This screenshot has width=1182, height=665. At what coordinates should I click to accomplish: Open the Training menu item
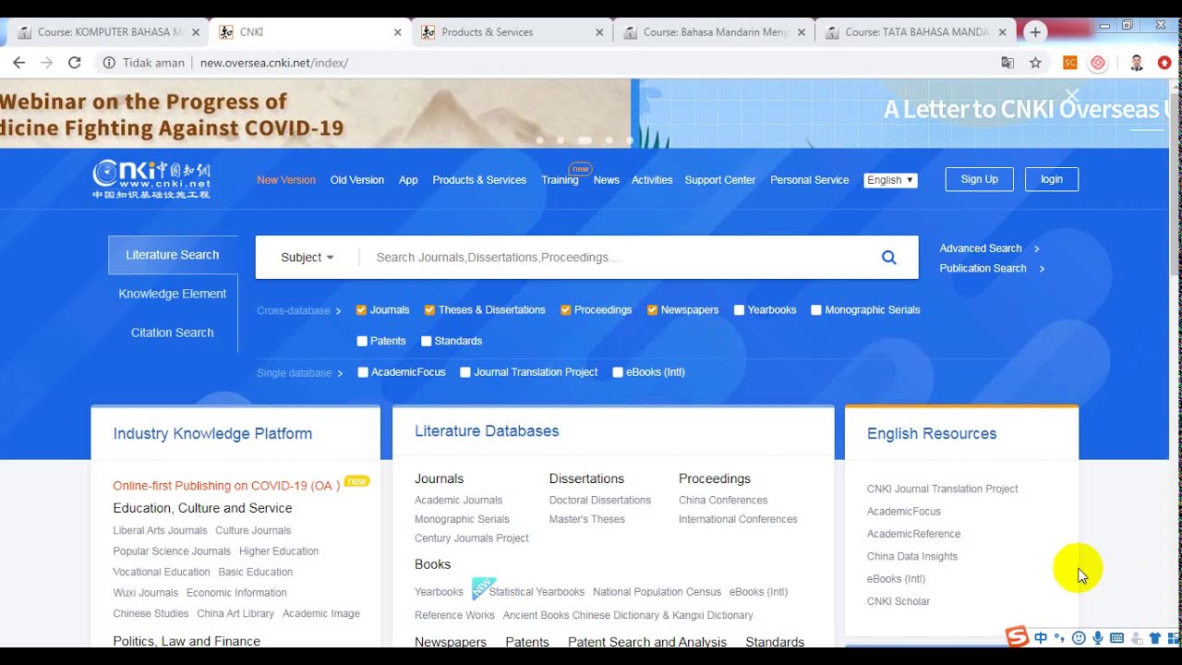560,180
